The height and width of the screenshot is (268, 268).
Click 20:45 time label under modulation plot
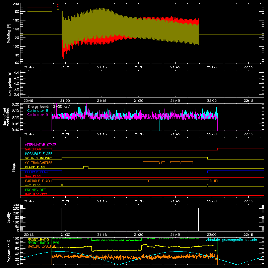point(29,134)
